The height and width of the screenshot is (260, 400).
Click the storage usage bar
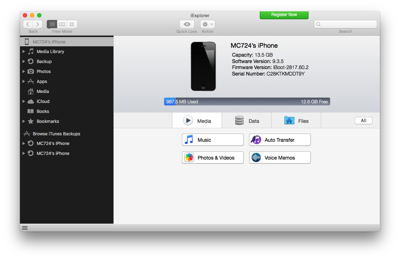(247, 102)
